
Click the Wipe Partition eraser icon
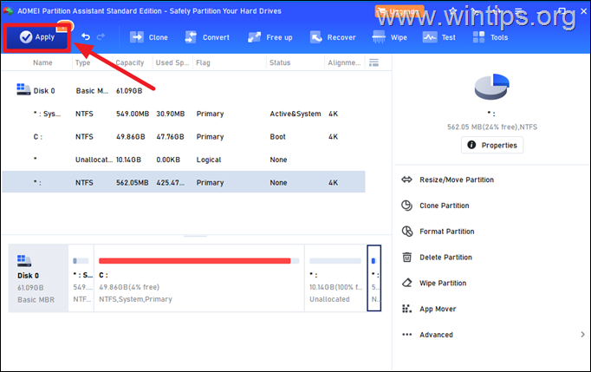click(x=406, y=283)
